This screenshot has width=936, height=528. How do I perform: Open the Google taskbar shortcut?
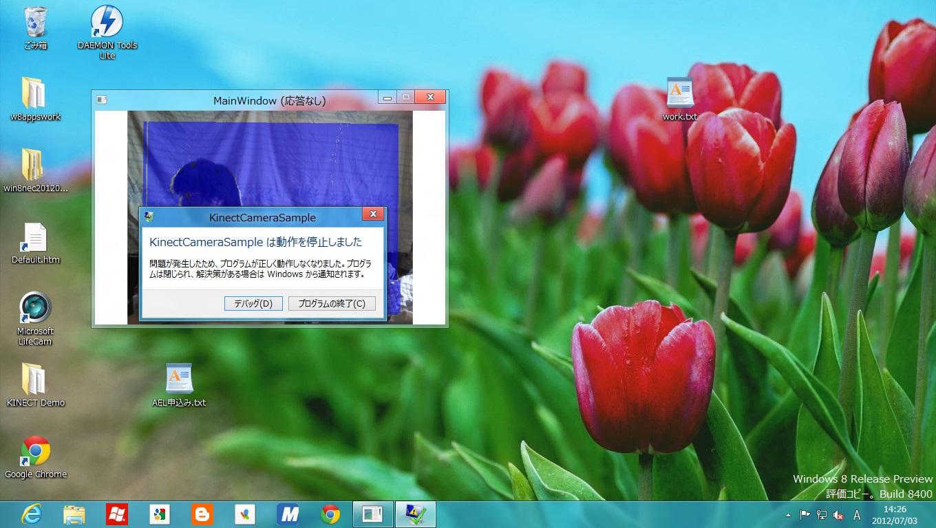[159, 514]
